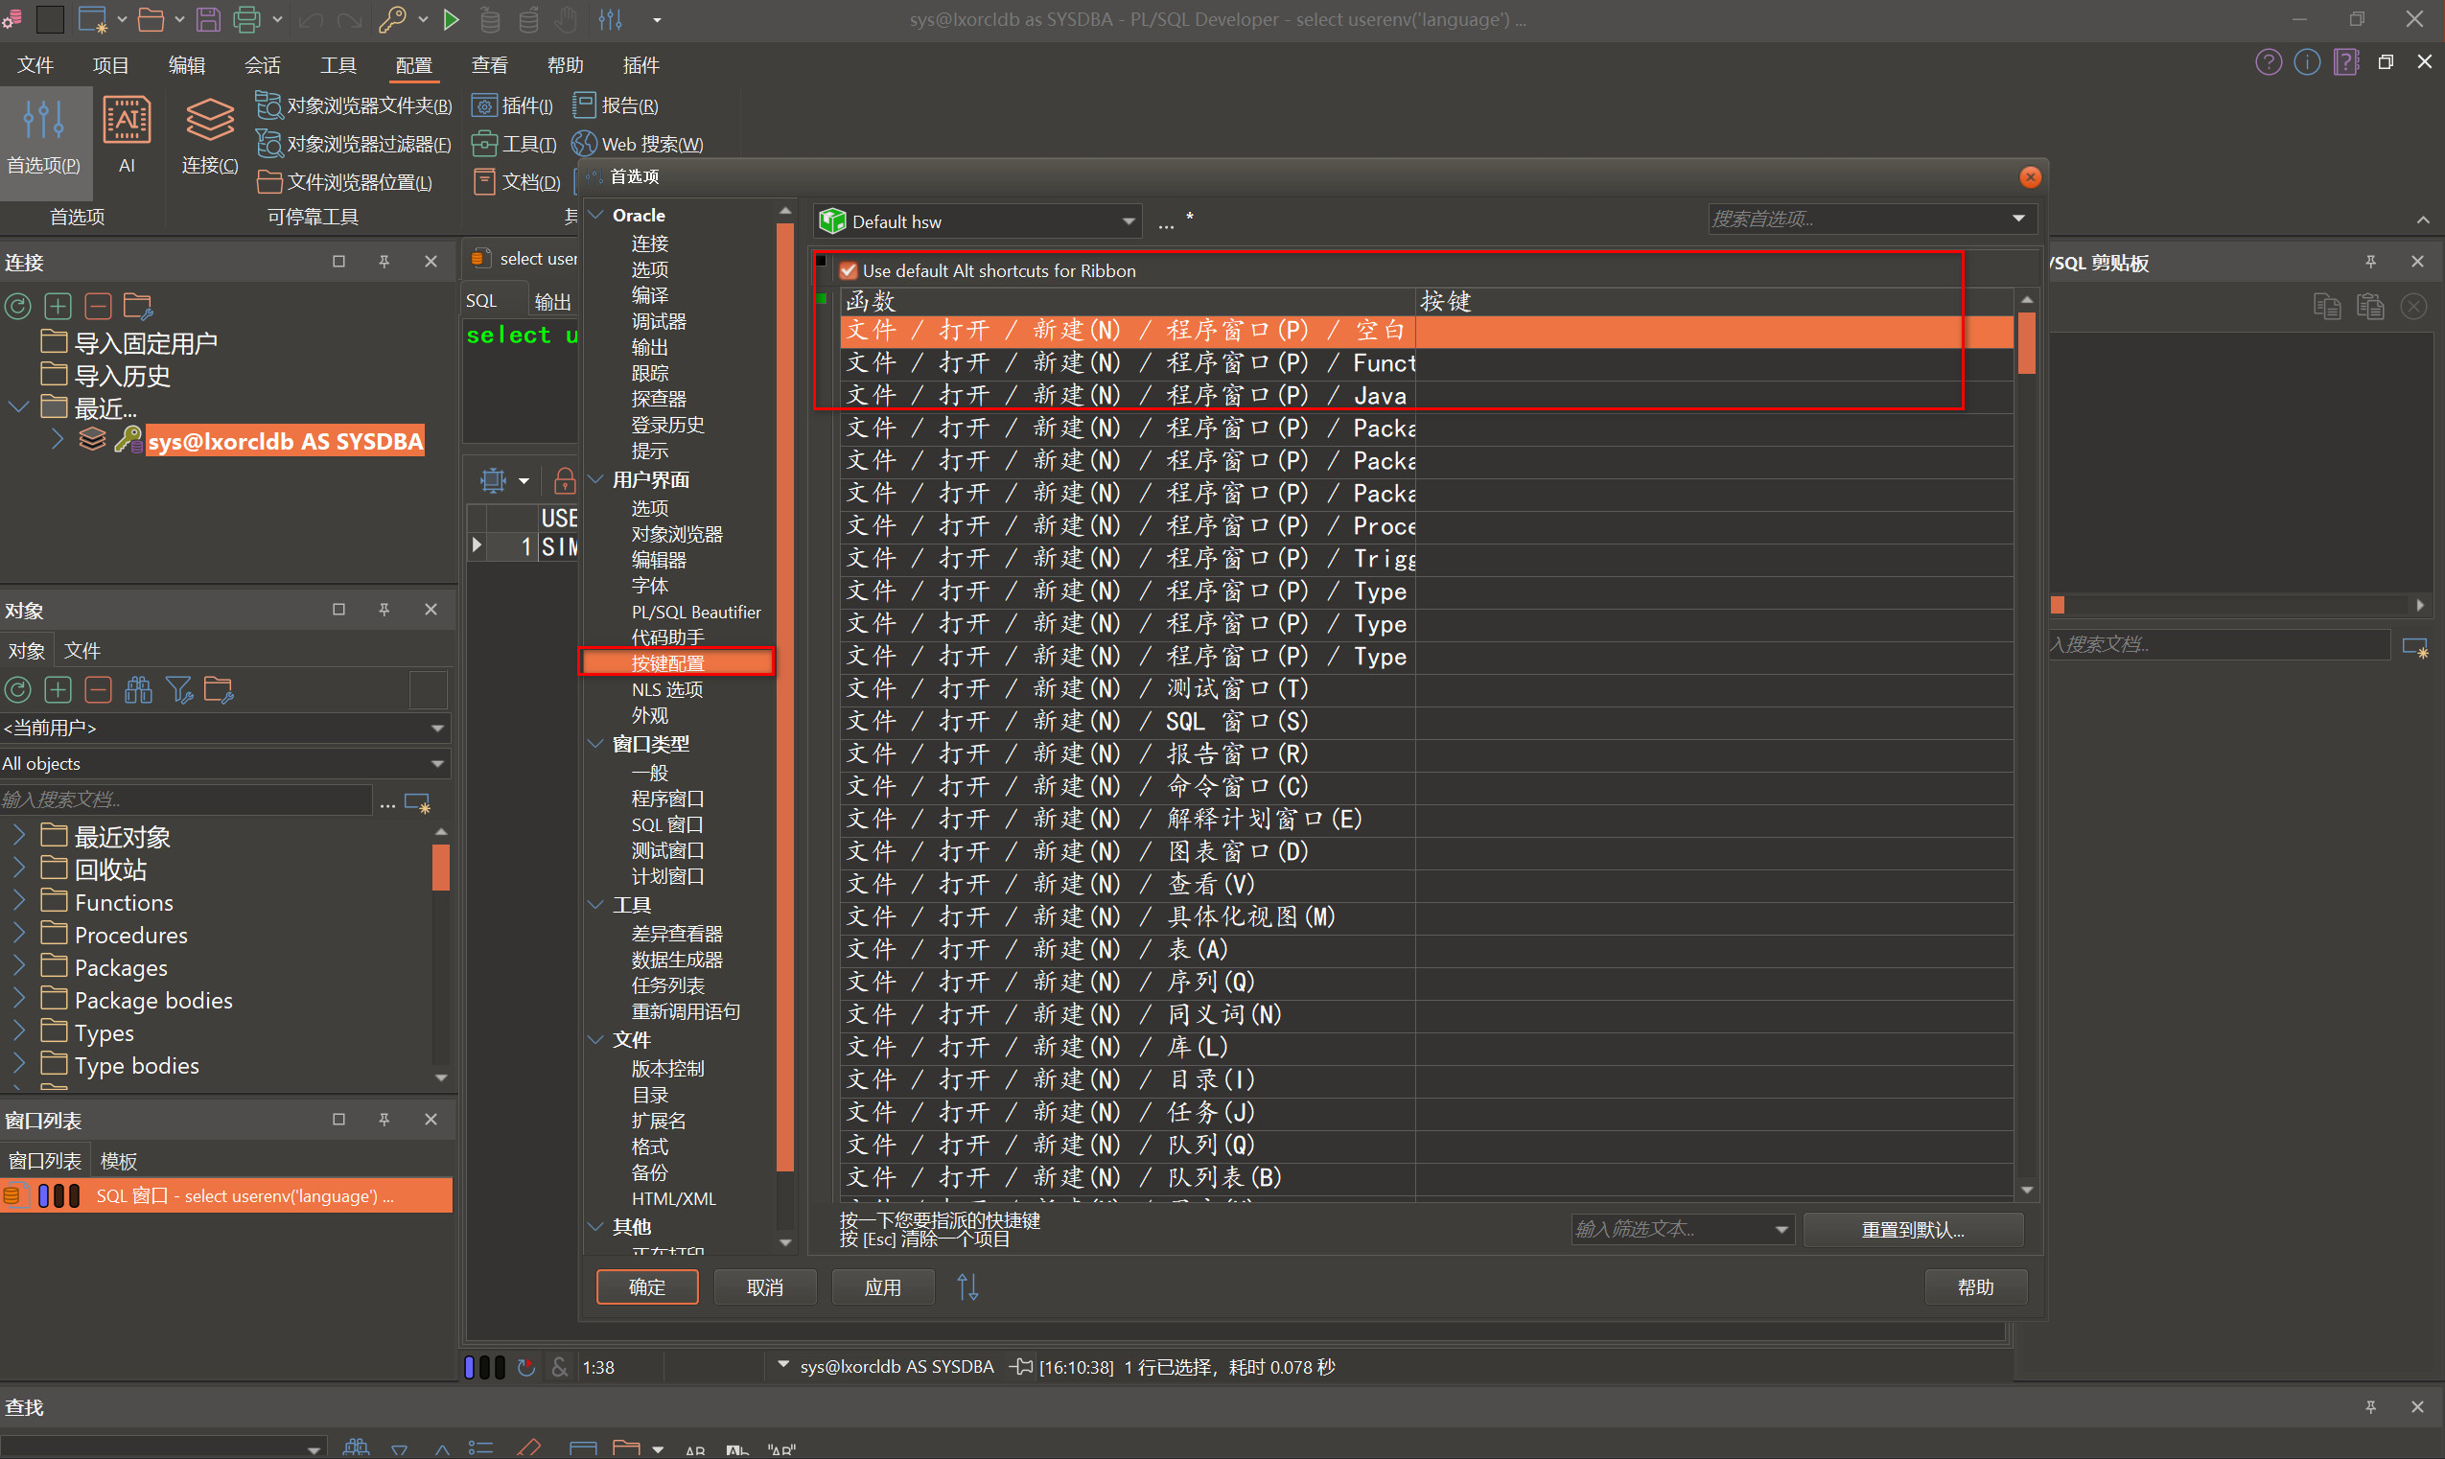Open the 工具 menu tab
Viewport: 2445px width, 1459px height.
pos(338,65)
